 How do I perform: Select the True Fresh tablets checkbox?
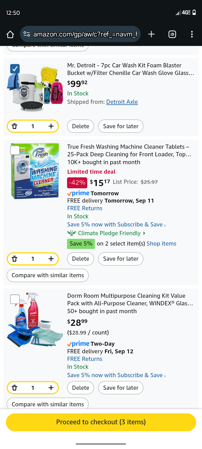click(15, 150)
